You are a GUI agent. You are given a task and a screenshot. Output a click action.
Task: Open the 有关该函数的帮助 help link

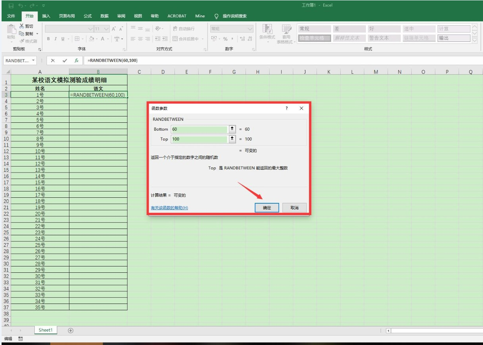click(167, 208)
